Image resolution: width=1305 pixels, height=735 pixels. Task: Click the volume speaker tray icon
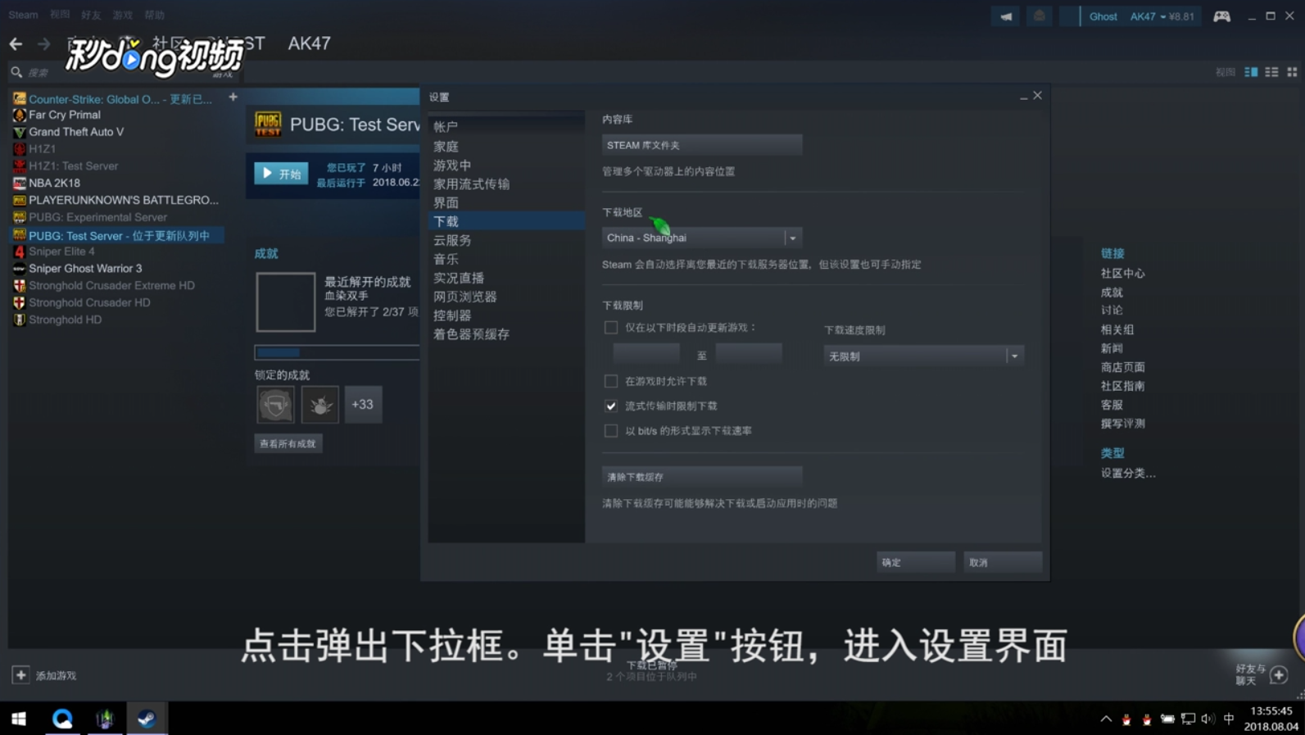tap(1208, 719)
